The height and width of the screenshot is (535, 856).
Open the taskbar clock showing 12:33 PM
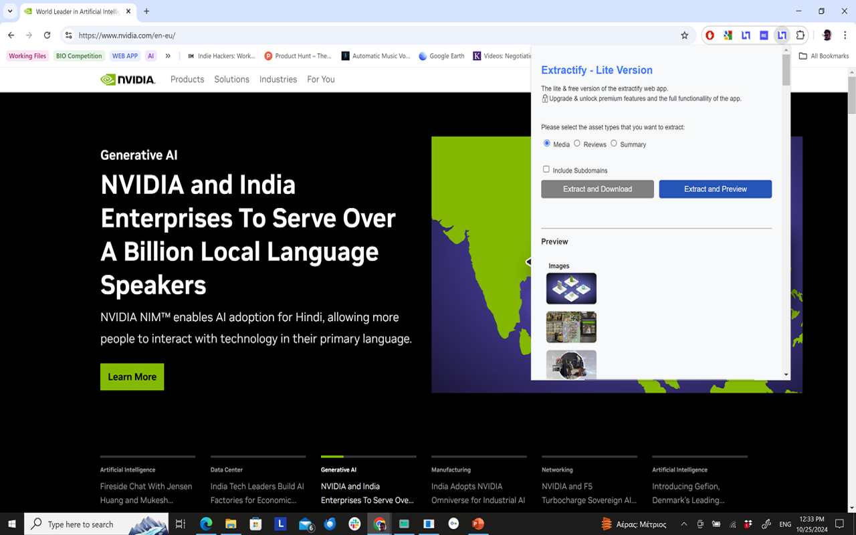click(811, 524)
